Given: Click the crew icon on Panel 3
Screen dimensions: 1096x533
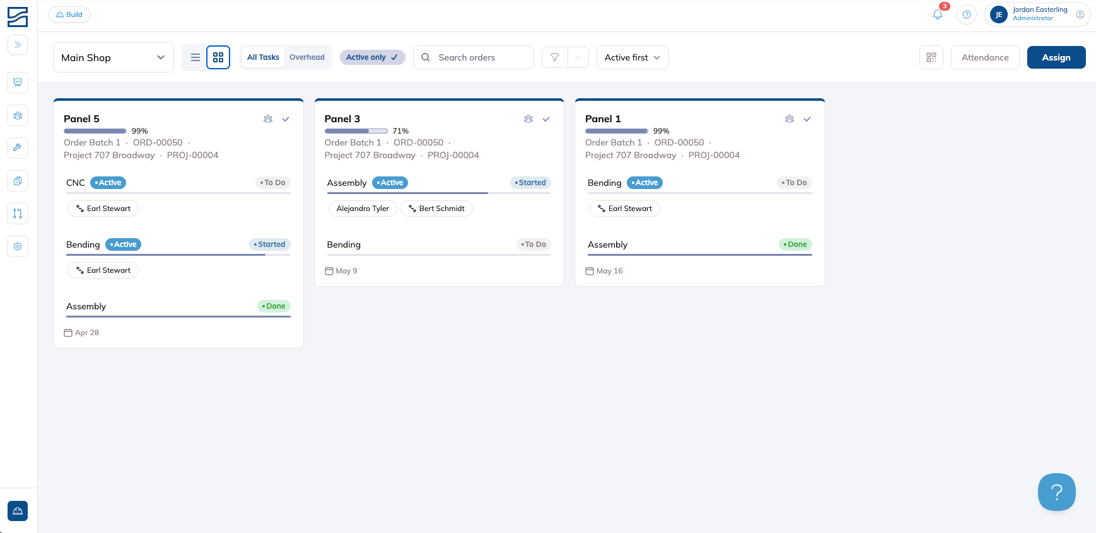Looking at the screenshot, I should 528,119.
